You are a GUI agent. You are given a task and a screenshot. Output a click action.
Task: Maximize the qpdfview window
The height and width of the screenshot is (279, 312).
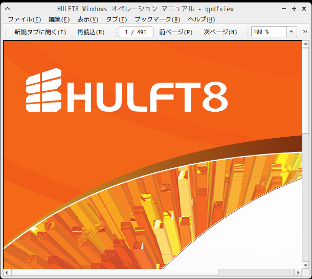[x=294, y=9]
